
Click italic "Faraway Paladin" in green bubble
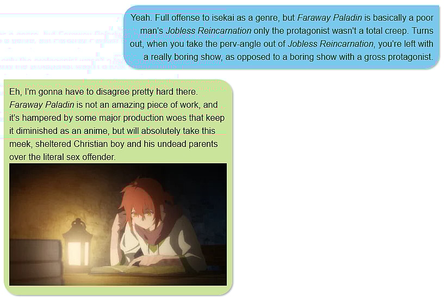point(42,104)
